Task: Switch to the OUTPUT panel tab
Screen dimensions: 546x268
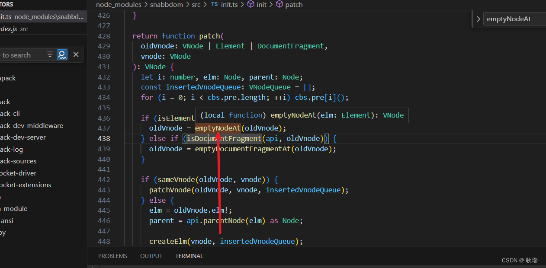Action: 151,256
